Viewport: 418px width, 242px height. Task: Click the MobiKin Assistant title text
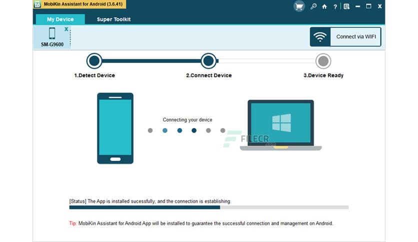83,4
